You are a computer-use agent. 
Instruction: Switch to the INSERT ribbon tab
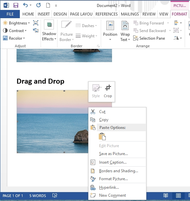pyautogui.click(x=44, y=14)
